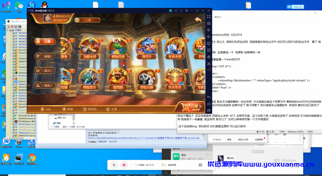Stop the screen recording with red button
Screen dimensions: 322x176
tap(124, 165)
